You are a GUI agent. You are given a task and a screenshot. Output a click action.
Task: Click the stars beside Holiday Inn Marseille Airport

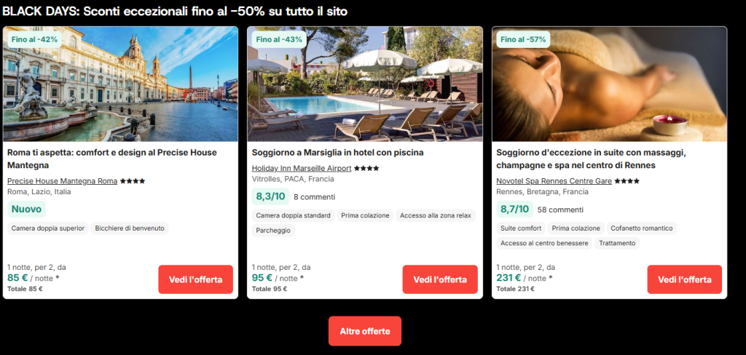click(x=366, y=168)
